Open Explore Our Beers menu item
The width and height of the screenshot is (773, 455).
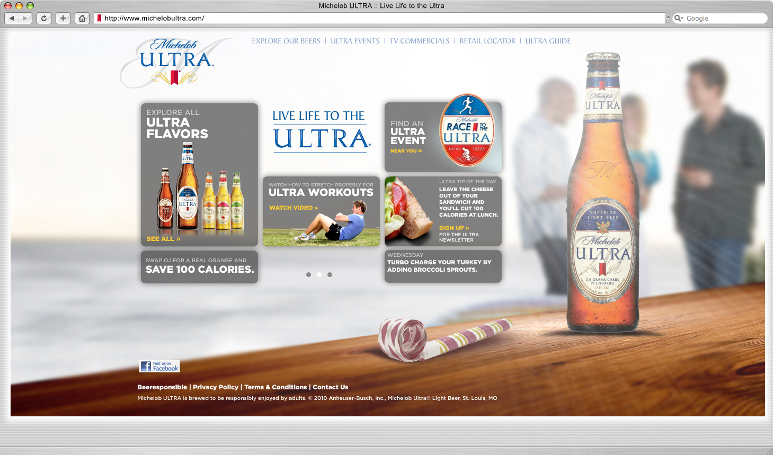[286, 41]
